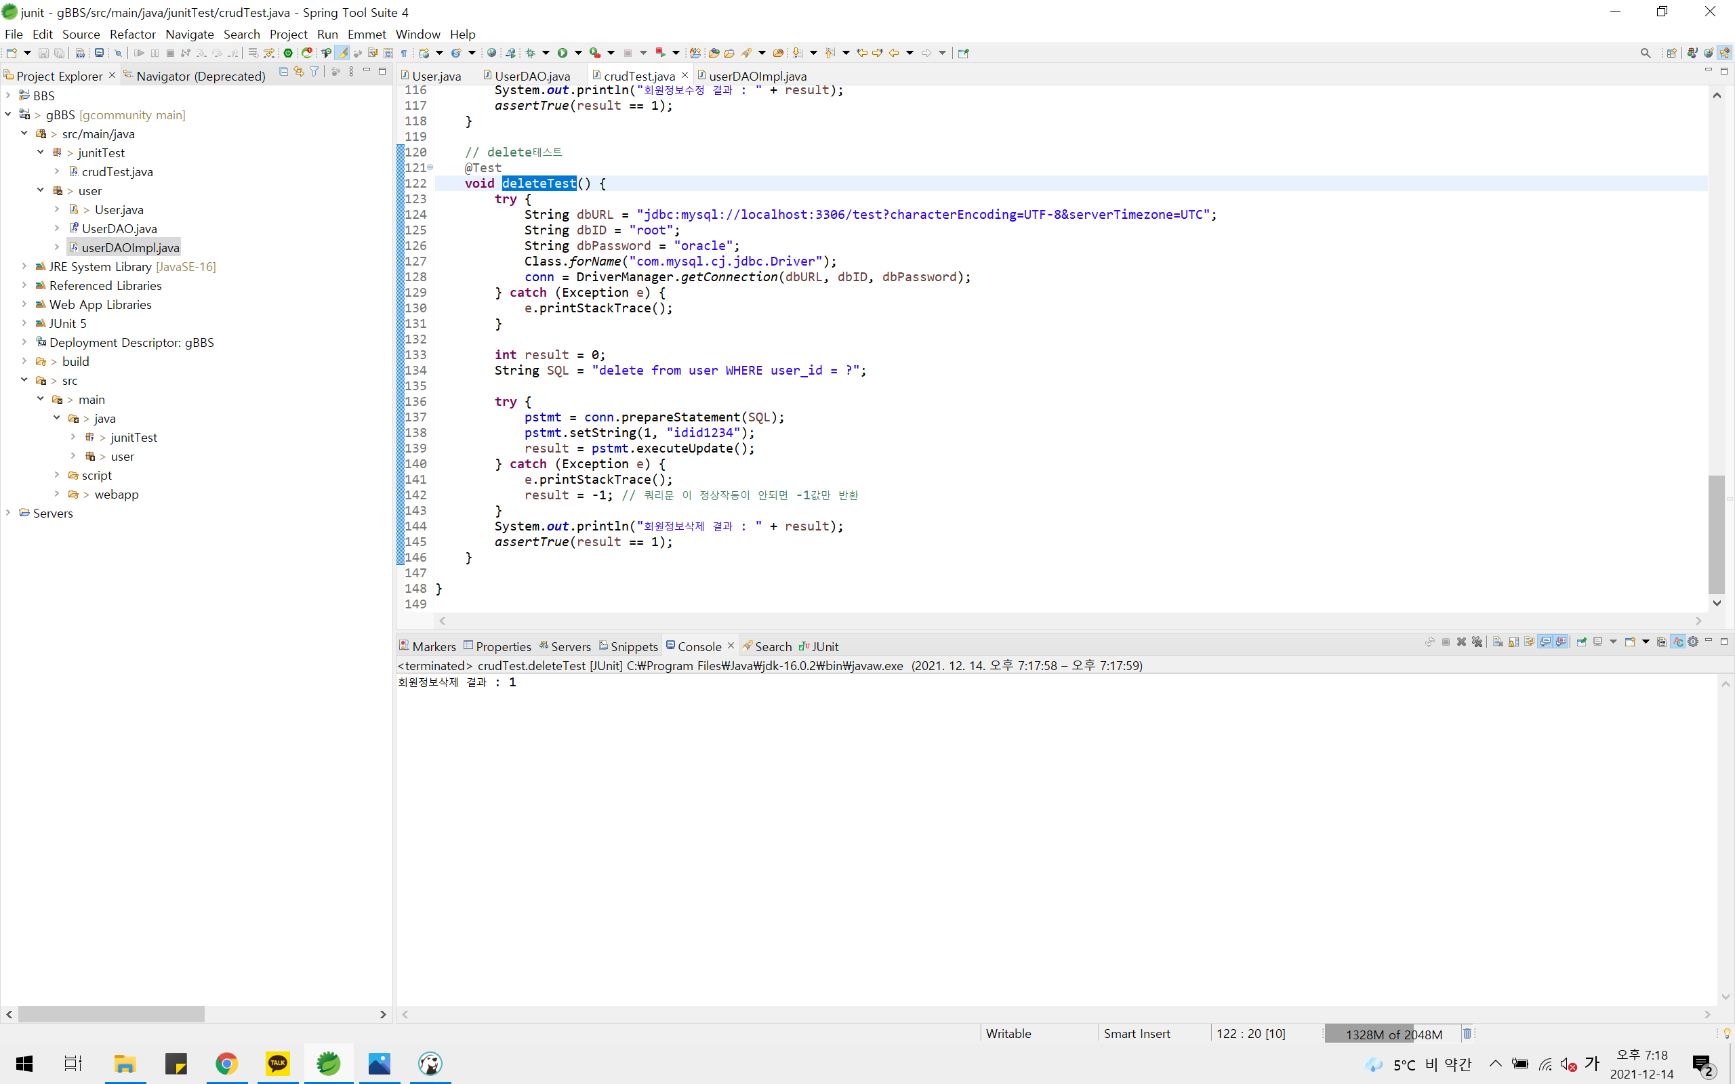Toggle Scroll Lock in Console toolbar
The height and width of the screenshot is (1084, 1735).
tap(1513, 642)
